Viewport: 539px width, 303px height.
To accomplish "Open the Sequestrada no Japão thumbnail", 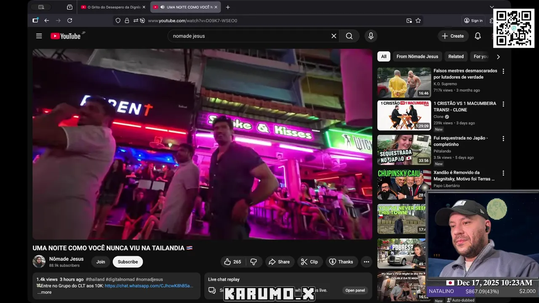I will (404, 150).
